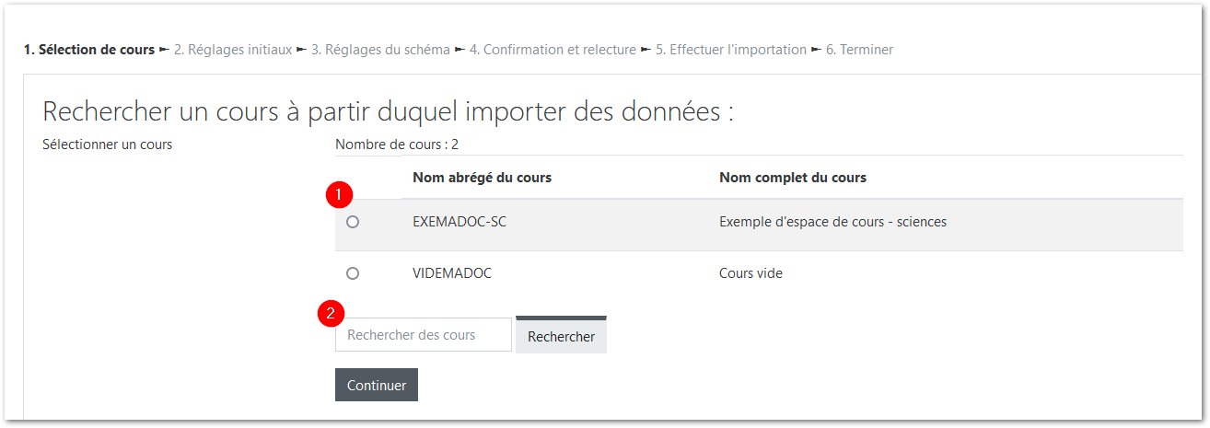Click the Nombre de cours : 2 label
1210x428 pixels.
[x=397, y=145]
